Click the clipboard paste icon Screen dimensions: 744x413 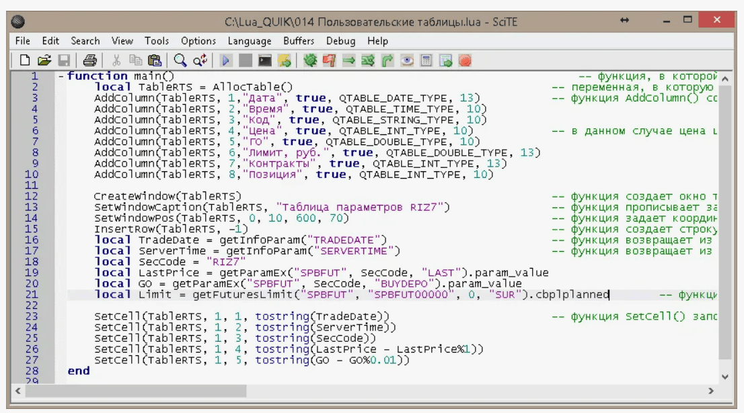pyautogui.click(x=155, y=60)
